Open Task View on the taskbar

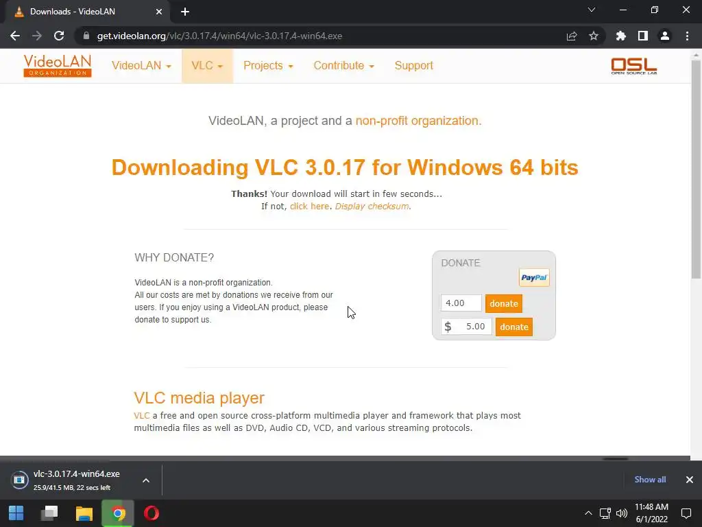49,513
